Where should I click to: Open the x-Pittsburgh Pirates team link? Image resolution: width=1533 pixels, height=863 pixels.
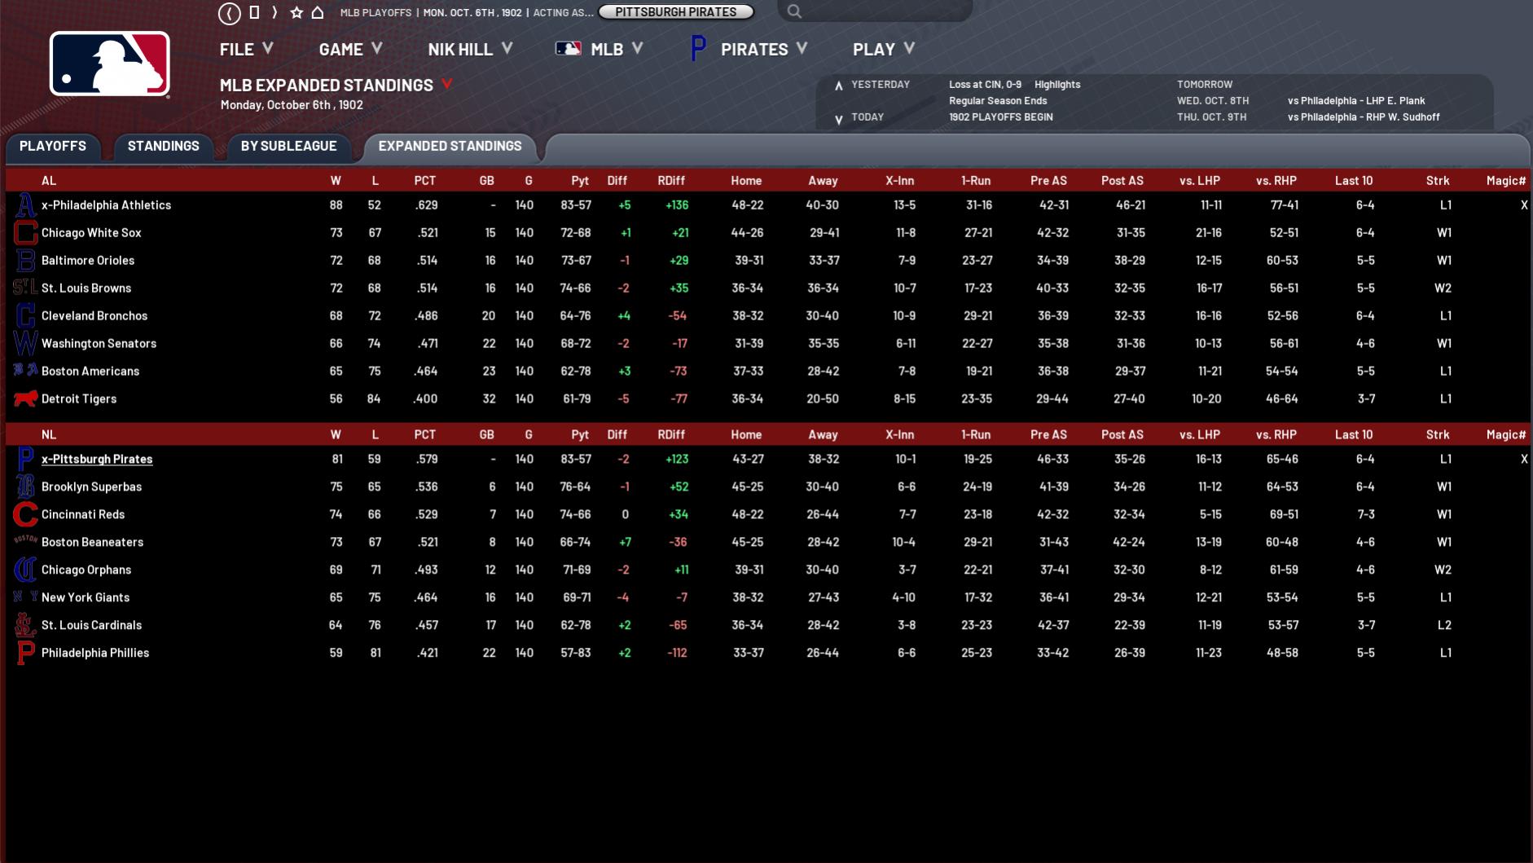tap(97, 459)
